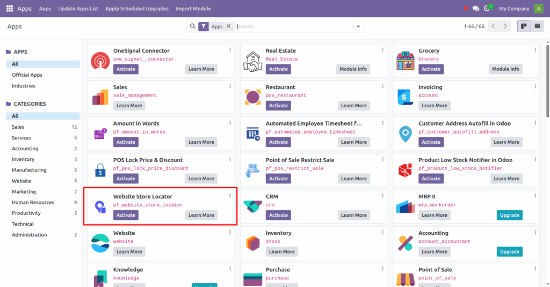Click the Website app icon

click(x=100, y=243)
